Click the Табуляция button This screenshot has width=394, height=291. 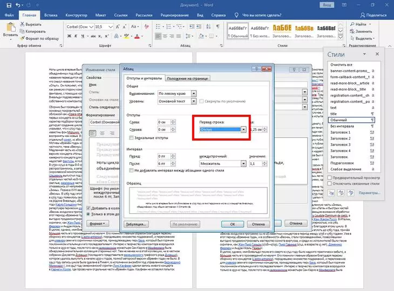(137, 223)
